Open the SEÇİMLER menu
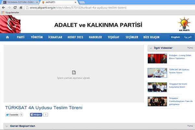This screenshot has width=195, height=130. click(x=132, y=37)
